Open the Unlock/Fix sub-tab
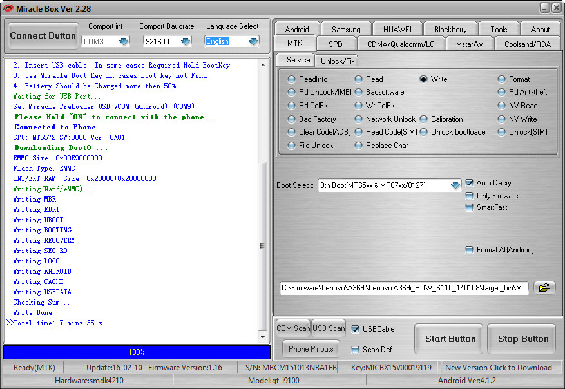This screenshot has height=389, width=565. click(337, 61)
